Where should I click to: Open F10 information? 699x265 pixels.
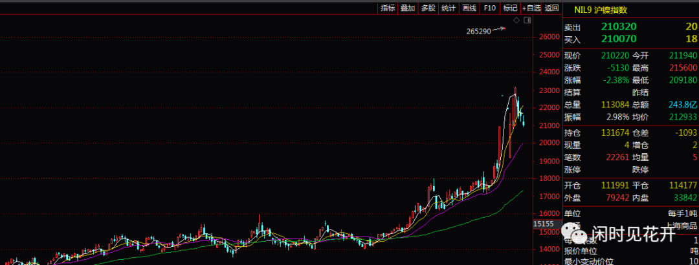(x=489, y=8)
